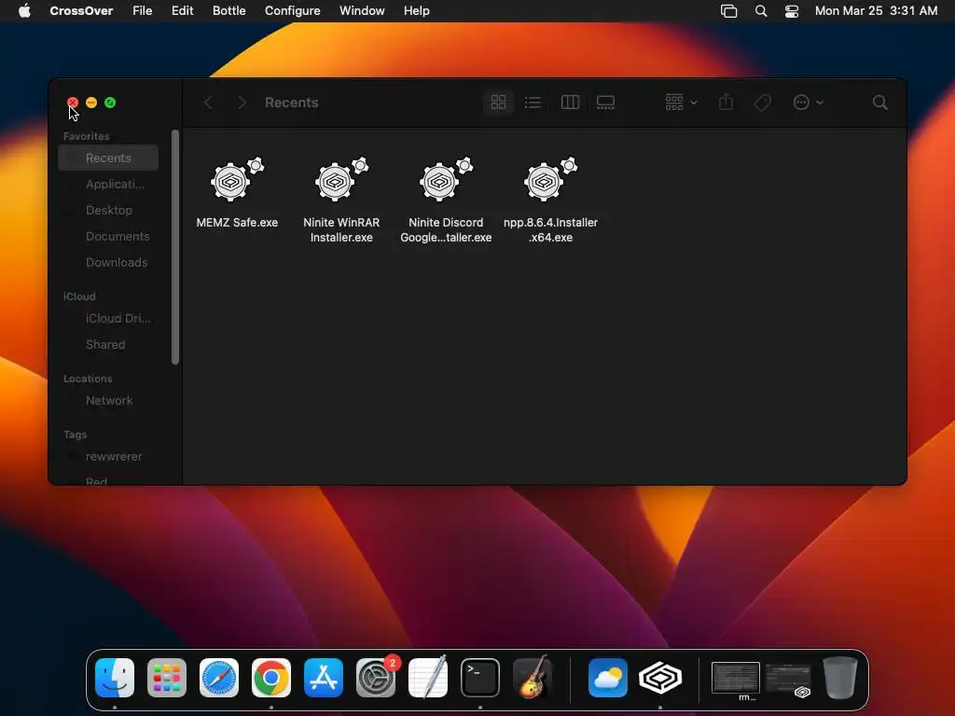Image resolution: width=955 pixels, height=716 pixels.
Task: Select the rewwrerer tag in sidebar
Action: [x=108, y=457]
